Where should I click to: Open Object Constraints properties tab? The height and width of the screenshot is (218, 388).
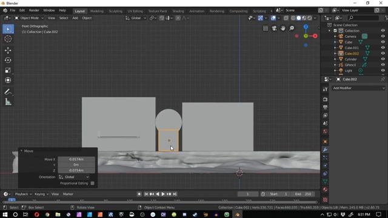click(325, 174)
